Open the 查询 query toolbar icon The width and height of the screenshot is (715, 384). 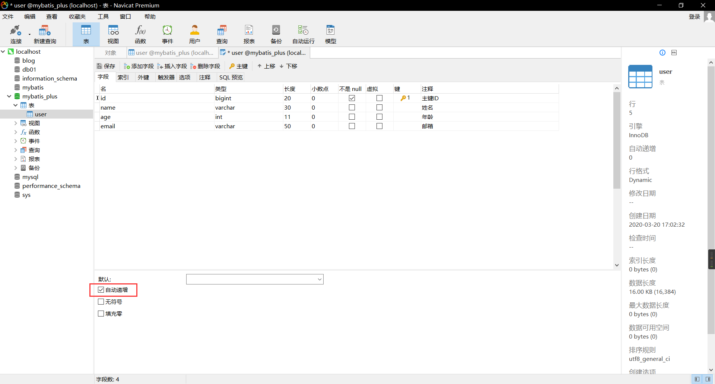coord(222,34)
